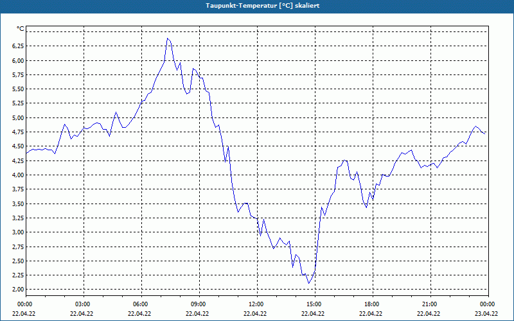Pick the 2,00 y-axis label
This screenshot has height=321, width=514.
tap(18, 290)
